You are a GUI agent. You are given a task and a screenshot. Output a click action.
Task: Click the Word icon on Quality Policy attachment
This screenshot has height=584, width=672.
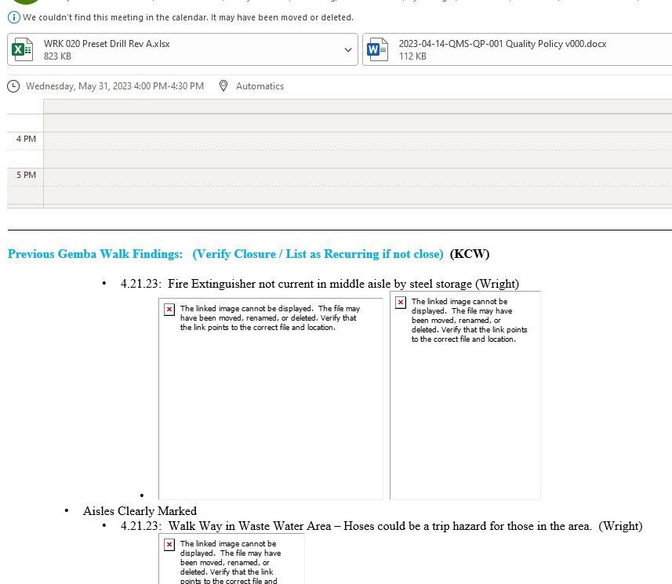click(x=377, y=49)
